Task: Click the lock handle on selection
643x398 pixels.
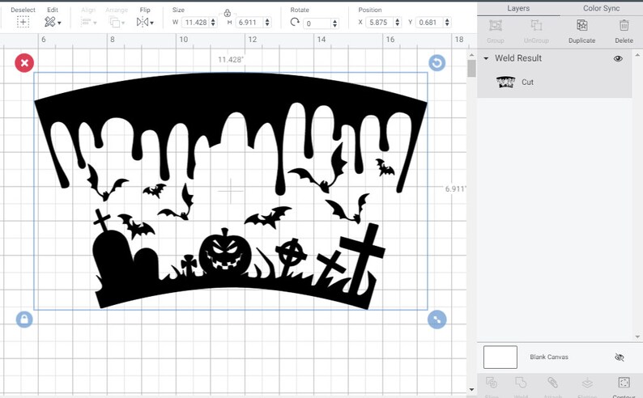Action: pyautogui.click(x=24, y=320)
